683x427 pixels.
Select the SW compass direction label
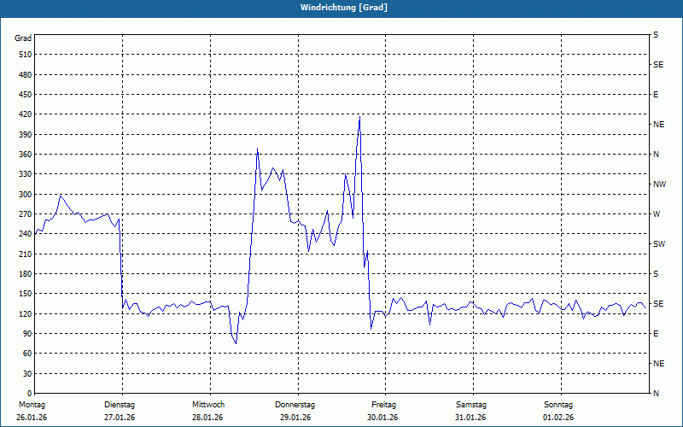click(x=659, y=244)
